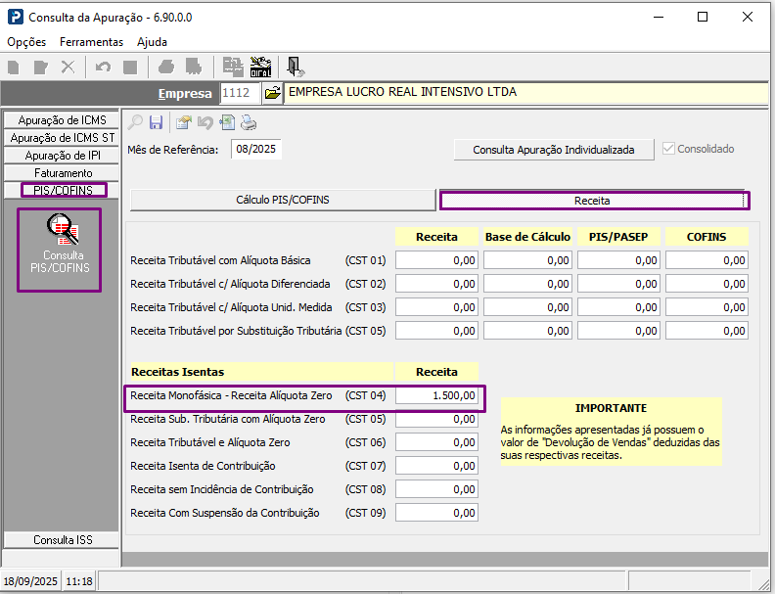Image resolution: width=775 pixels, height=594 pixels.
Task: Click the printer icon in the inner toolbar
Action: coord(249,122)
